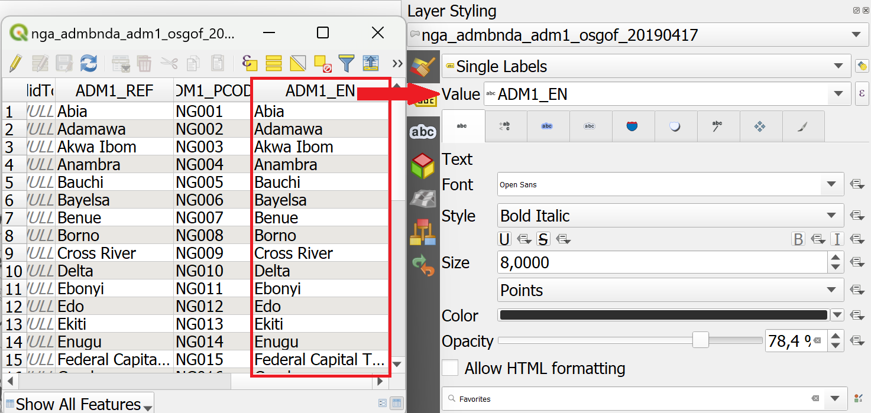
Task: Open the Bold Italic style dropdown
Action: click(x=671, y=216)
